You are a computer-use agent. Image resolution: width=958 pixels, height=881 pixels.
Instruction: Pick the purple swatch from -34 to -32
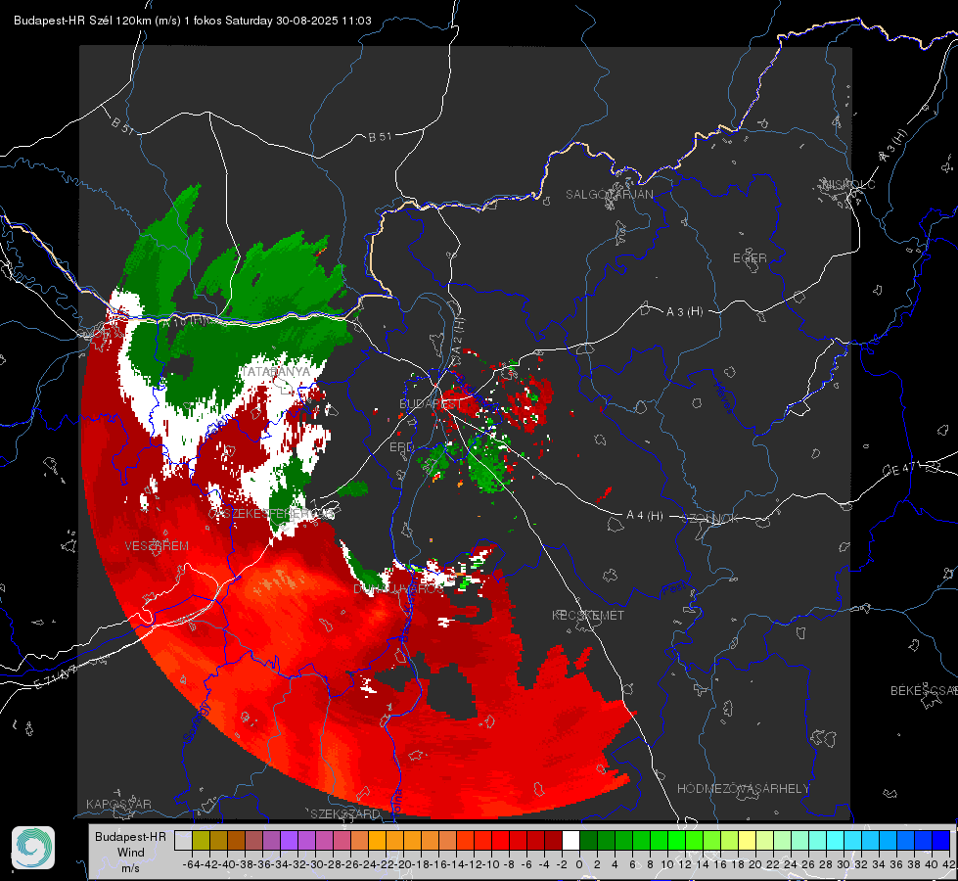click(289, 840)
